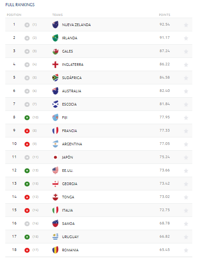The height and width of the screenshot is (258, 198).
Task: Select the Samoa ranking row points 68.78
Action: click(x=164, y=223)
